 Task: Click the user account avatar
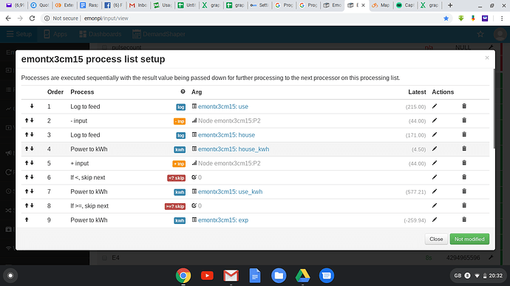click(500, 34)
